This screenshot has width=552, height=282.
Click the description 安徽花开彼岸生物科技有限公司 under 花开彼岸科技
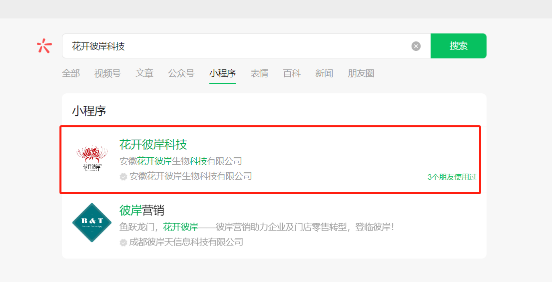pos(181,161)
